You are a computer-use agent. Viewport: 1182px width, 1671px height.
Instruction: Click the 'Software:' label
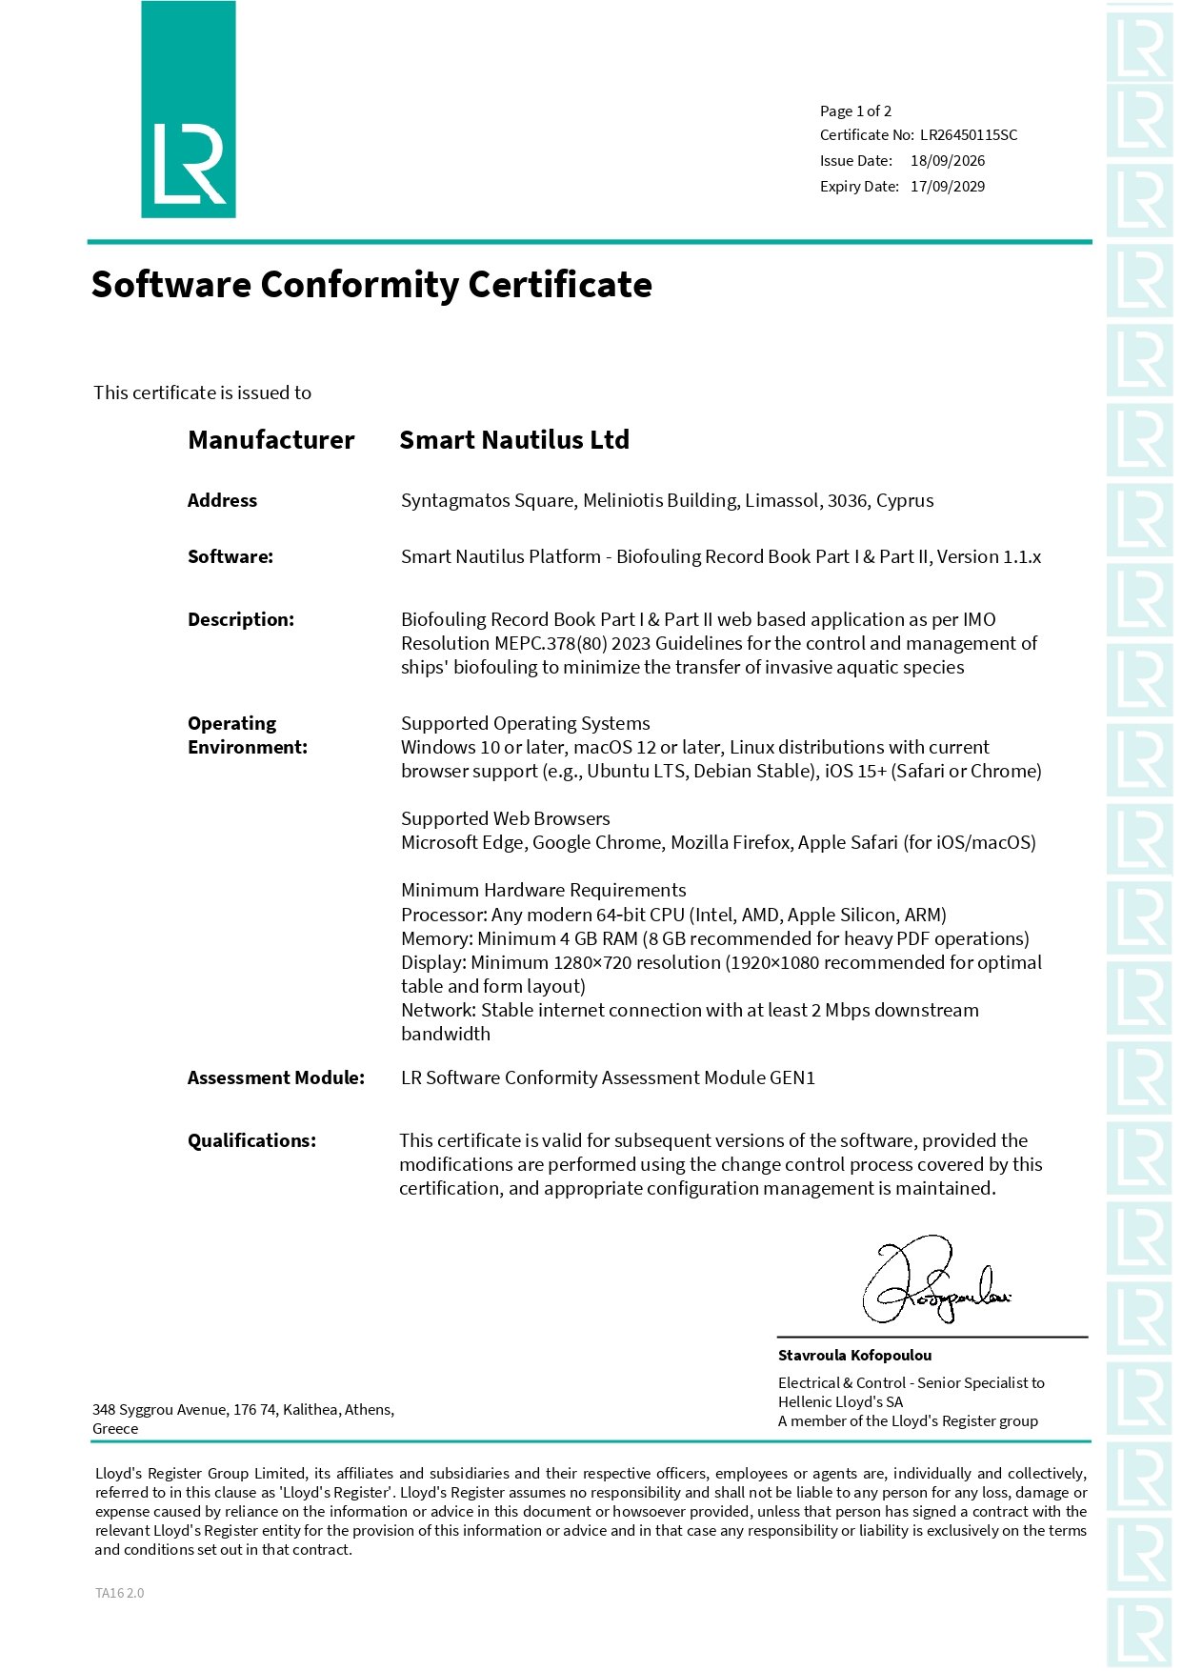pos(230,556)
